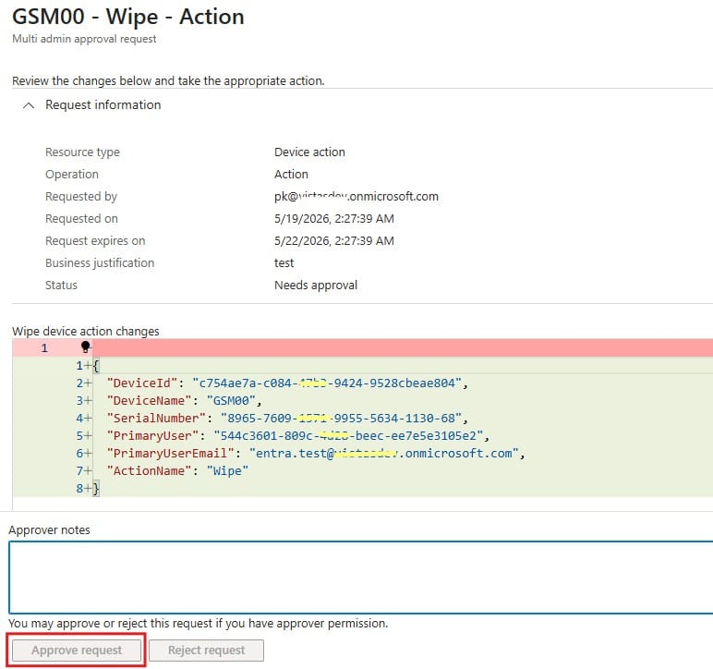Click the "Operation" field label
This screenshot has width=713, height=669.
[x=72, y=175]
